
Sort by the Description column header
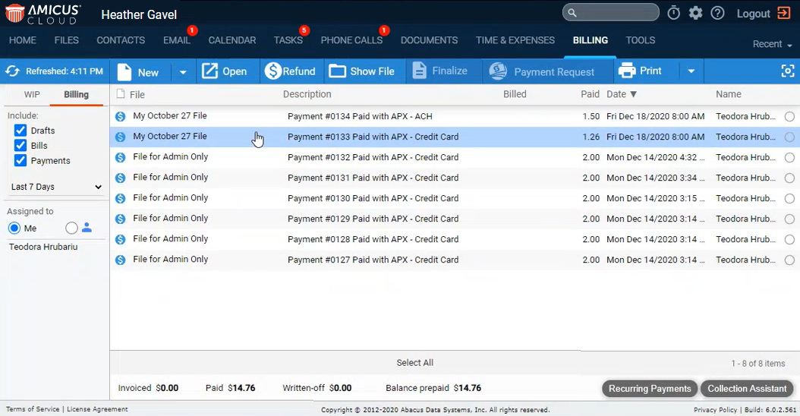pos(307,94)
